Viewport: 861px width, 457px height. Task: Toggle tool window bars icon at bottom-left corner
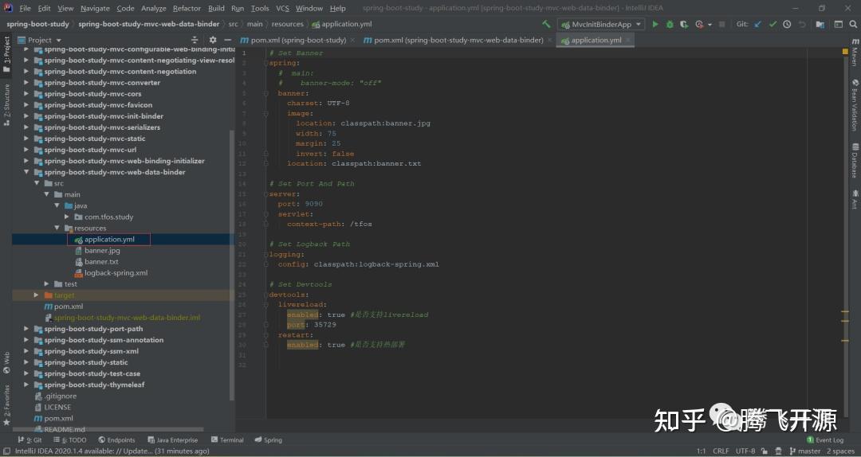[6, 451]
